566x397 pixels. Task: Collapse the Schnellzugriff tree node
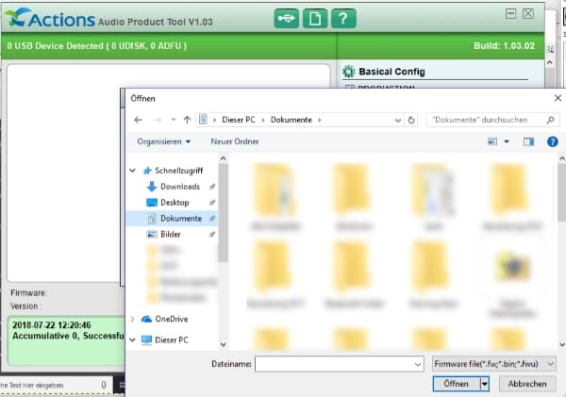pyautogui.click(x=132, y=171)
